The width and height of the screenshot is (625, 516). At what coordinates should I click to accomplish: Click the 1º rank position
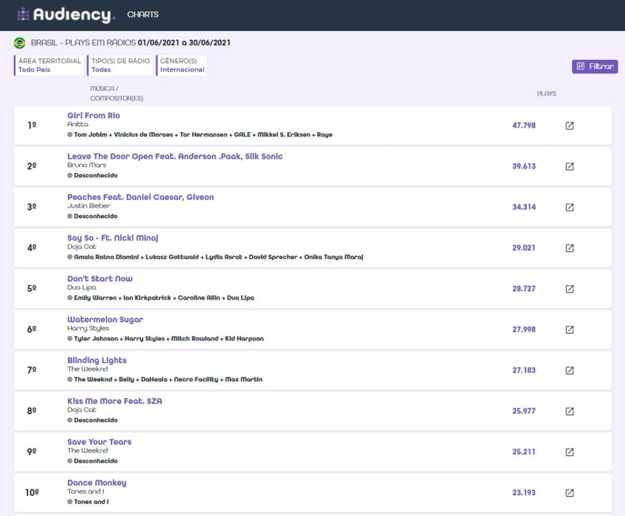[x=32, y=125]
